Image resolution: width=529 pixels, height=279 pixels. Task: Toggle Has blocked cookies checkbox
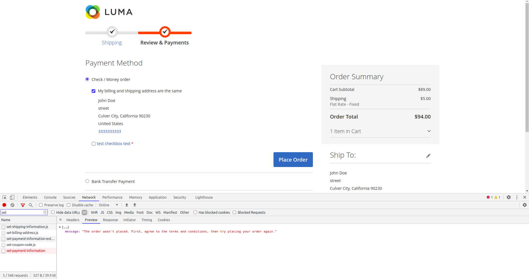point(195,212)
